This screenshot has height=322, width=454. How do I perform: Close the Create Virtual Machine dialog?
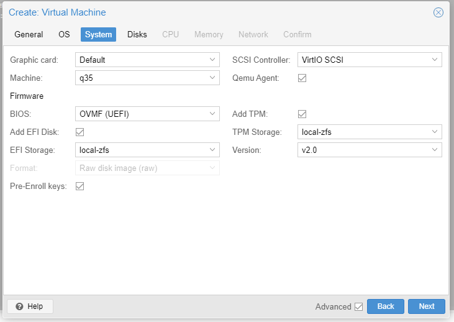438,12
